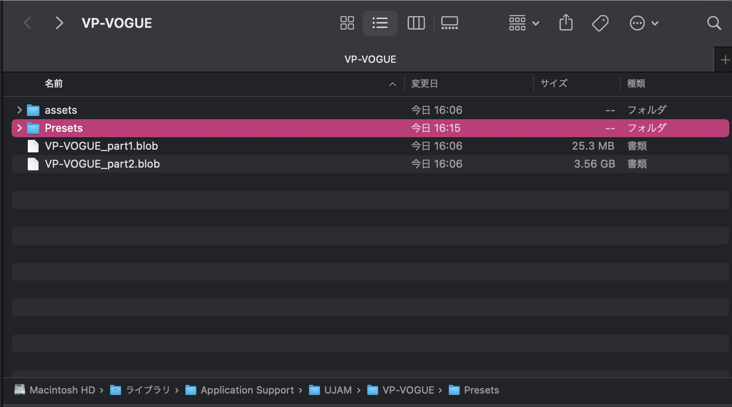Expand the assets folder disclosure arrow
The height and width of the screenshot is (407, 732).
pos(19,110)
